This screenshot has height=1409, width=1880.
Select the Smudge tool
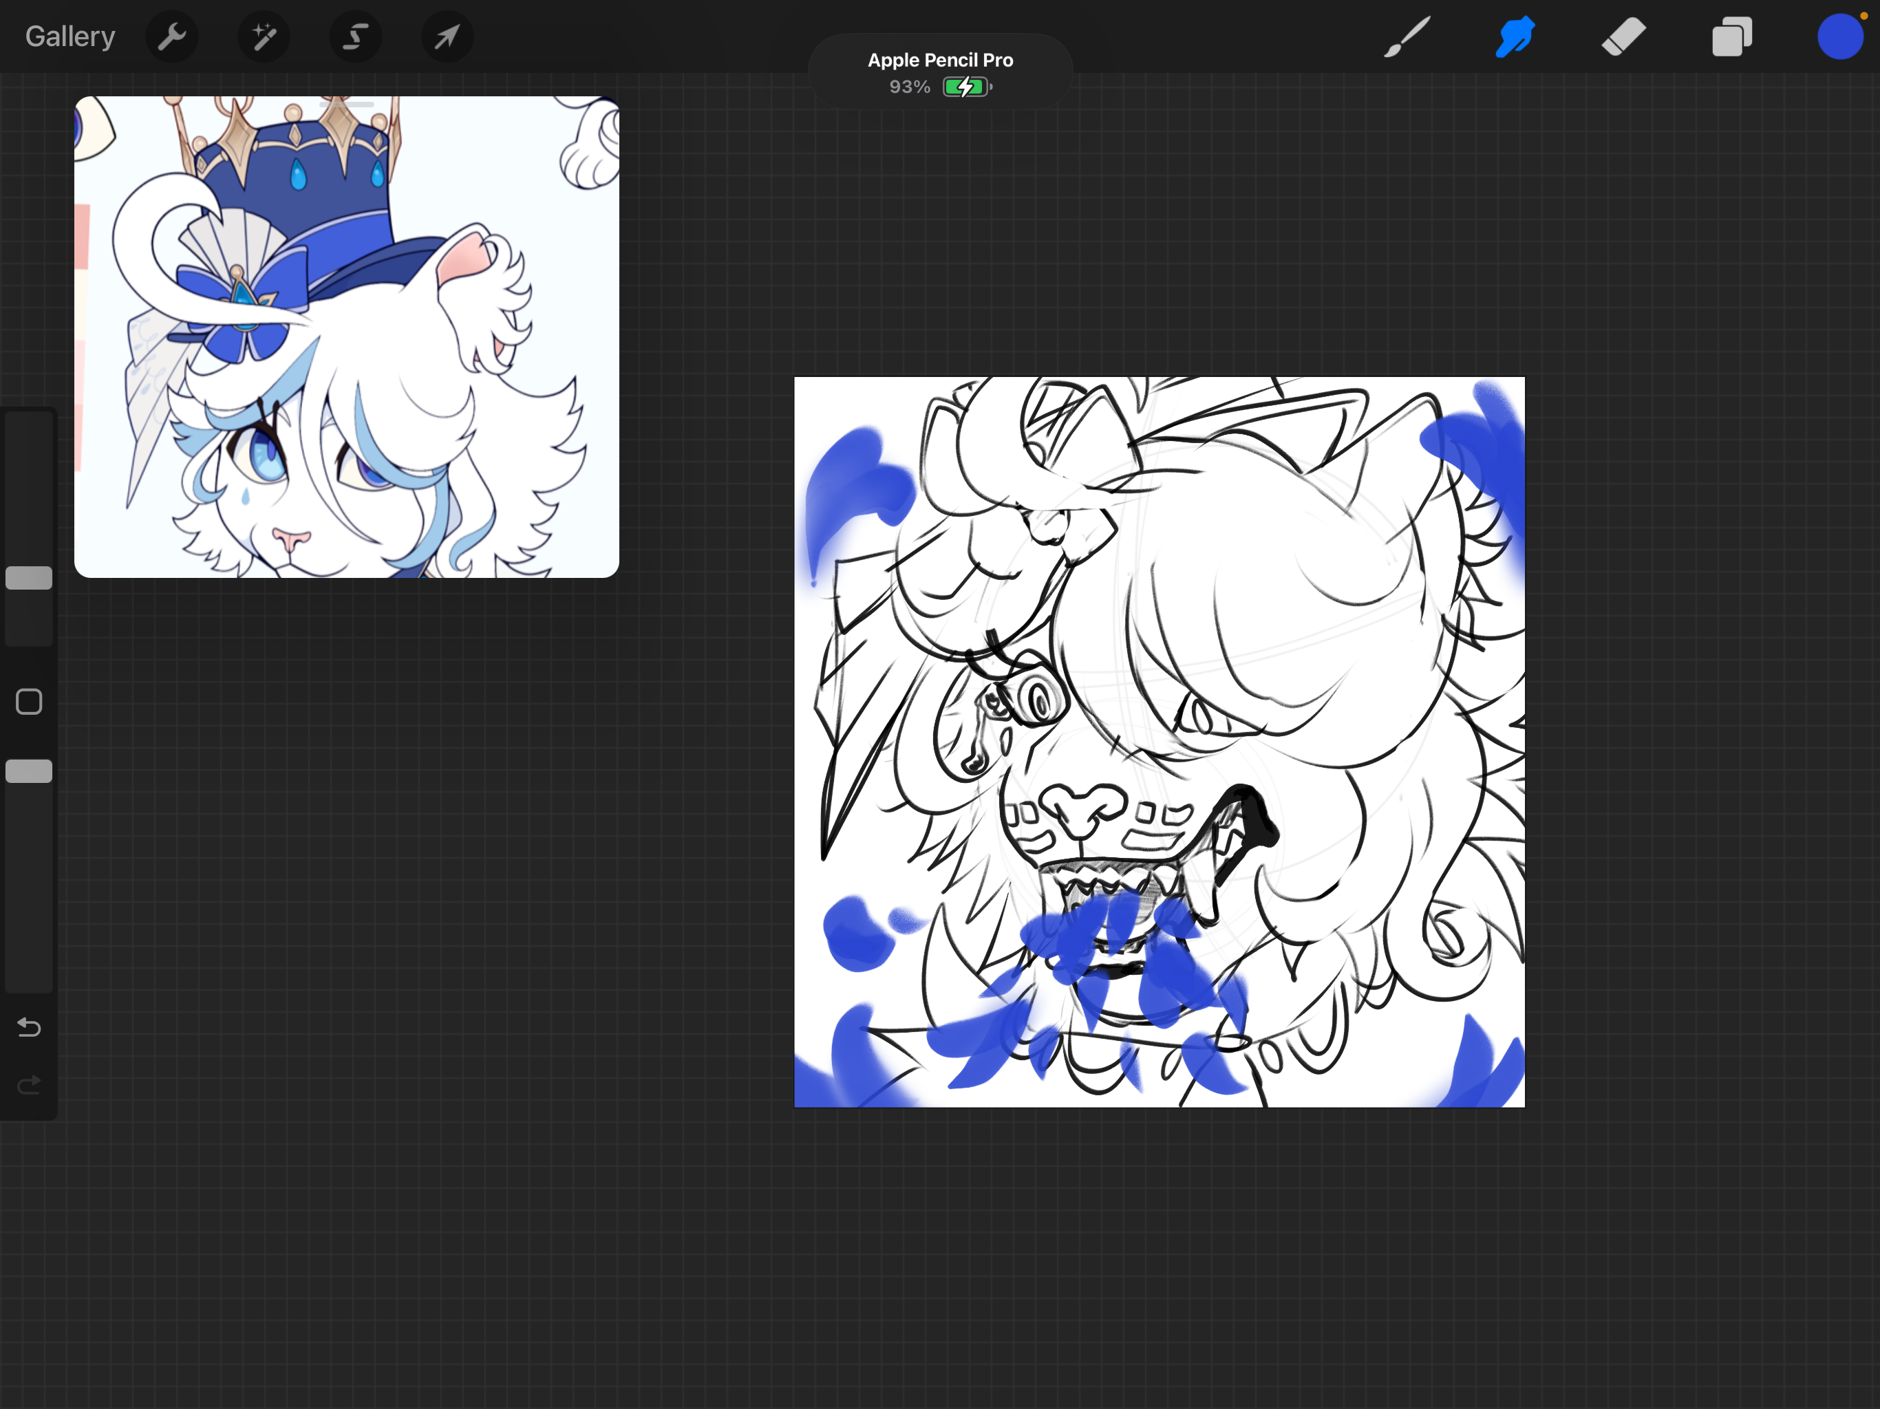[1515, 36]
